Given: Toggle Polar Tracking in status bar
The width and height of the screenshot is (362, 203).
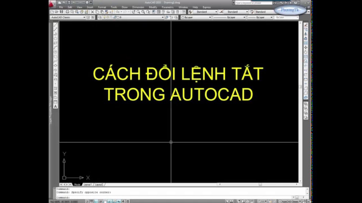Looking at the screenshot, I should point(101,201).
